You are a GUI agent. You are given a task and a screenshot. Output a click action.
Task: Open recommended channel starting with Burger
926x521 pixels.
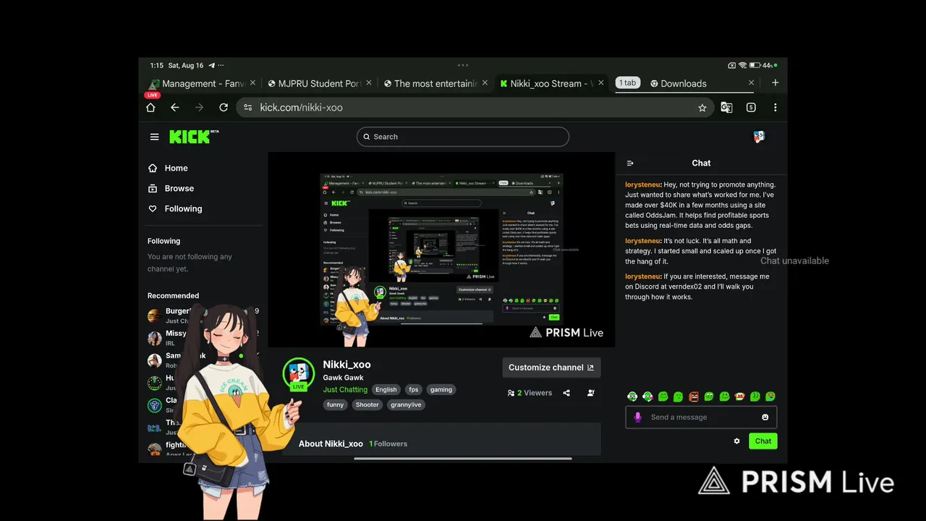click(x=169, y=315)
